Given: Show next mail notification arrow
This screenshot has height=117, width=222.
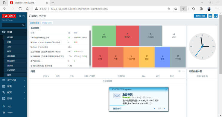Looking at the screenshot, I should [x=164, y=108].
